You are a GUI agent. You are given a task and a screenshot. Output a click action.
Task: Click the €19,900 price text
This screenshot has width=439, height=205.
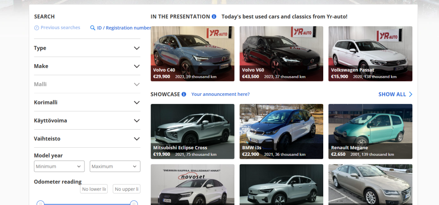(x=162, y=154)
